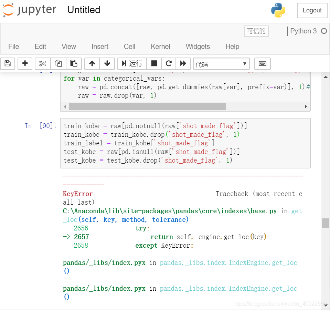Click the Python logo icon
Viewport: 330px width, 310px height.
point(278,10)
